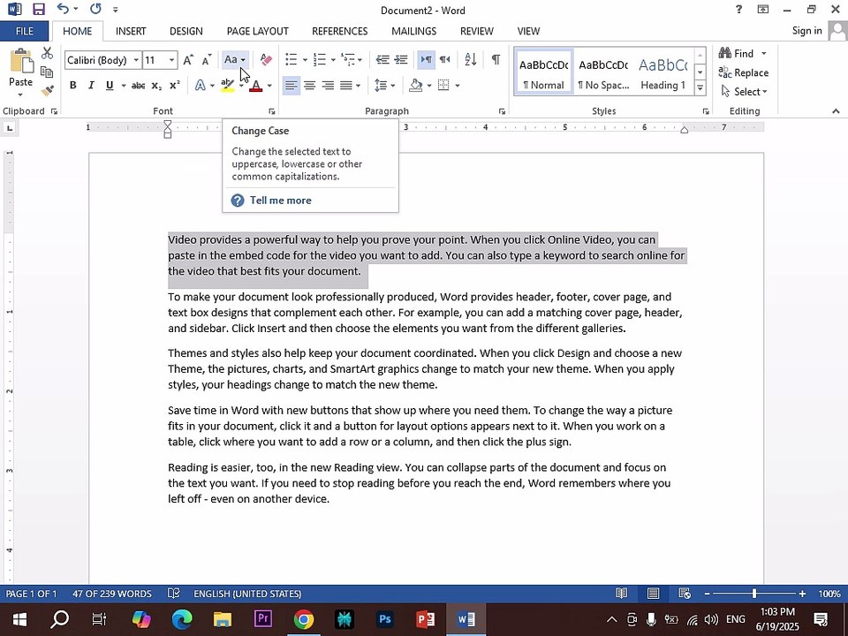
Task: Copy selection using the Copy icon
Action: (x=47, y=72)
